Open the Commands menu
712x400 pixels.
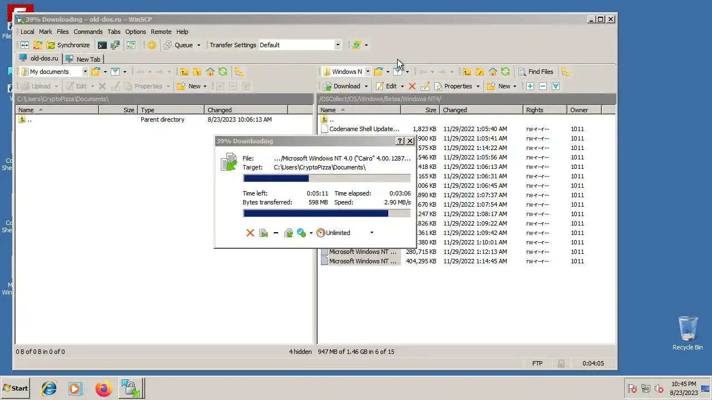(88, 32)
